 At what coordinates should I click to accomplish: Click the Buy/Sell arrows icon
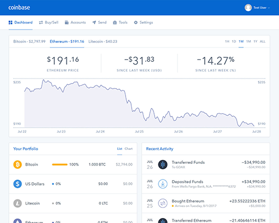coord(41,22)
